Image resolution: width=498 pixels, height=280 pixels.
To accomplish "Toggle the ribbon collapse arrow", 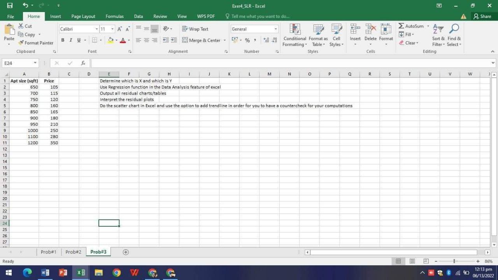I will coord(493,51).
